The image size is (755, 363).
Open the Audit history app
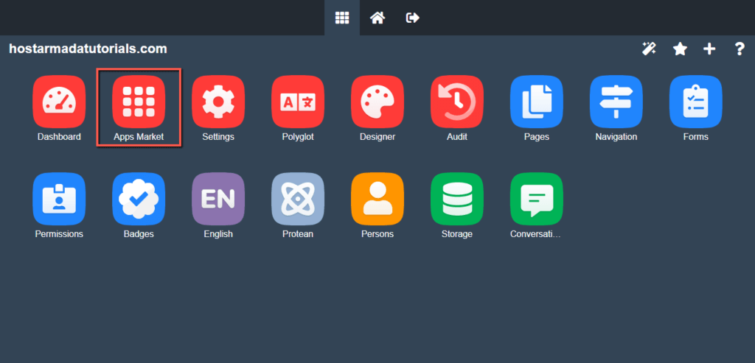(457, 102)
